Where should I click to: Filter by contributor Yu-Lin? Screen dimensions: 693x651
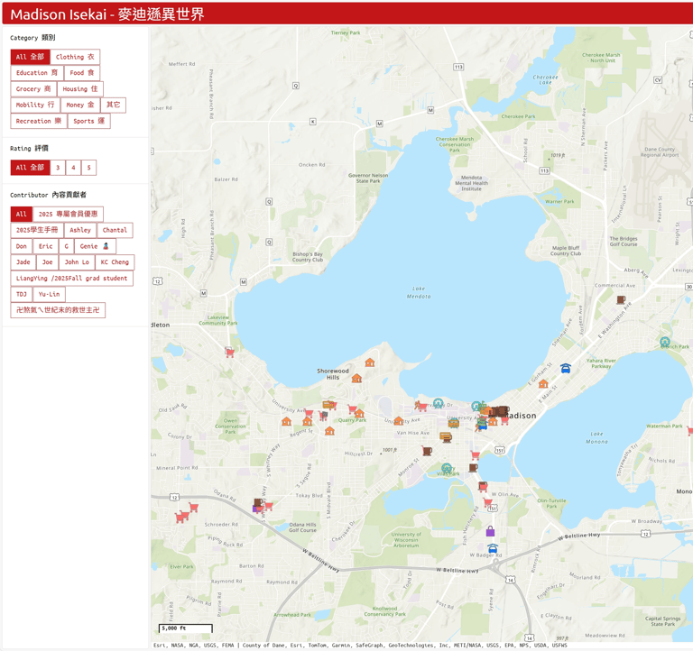pos(49,294)
